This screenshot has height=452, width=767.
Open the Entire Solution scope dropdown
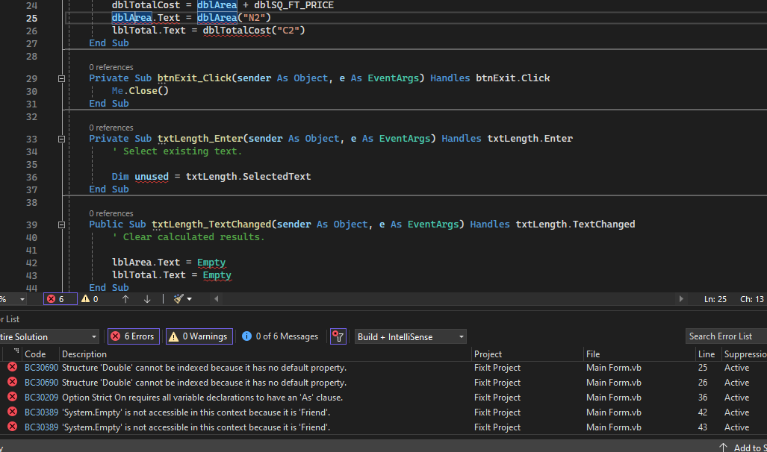(49, 337)
